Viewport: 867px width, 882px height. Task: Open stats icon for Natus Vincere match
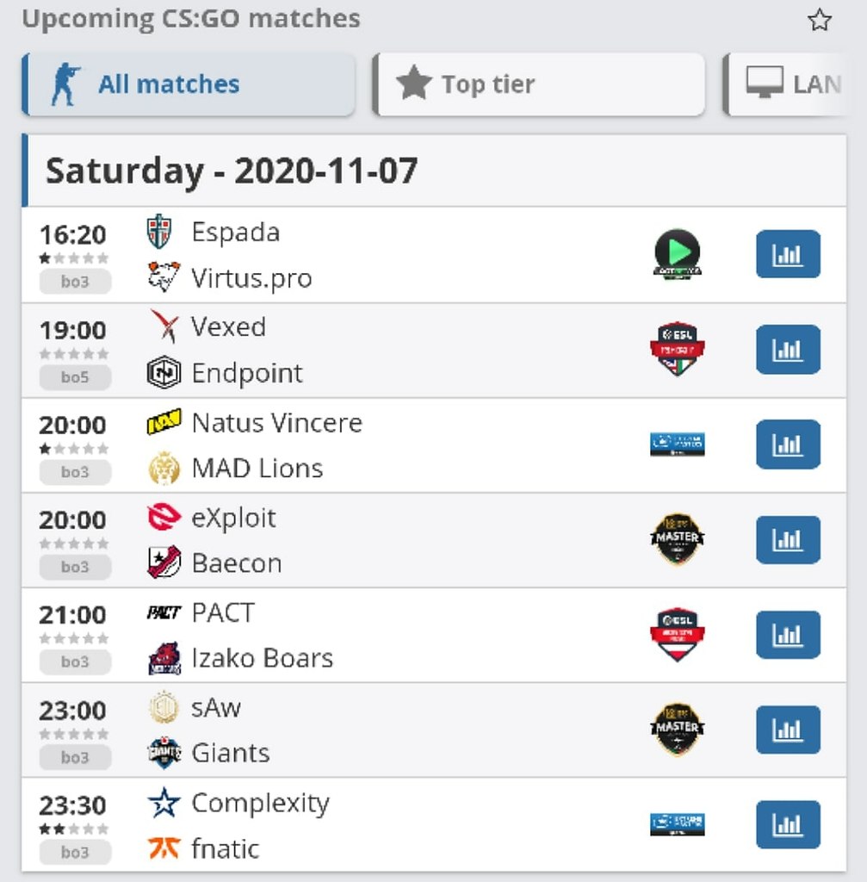(788, 444)
